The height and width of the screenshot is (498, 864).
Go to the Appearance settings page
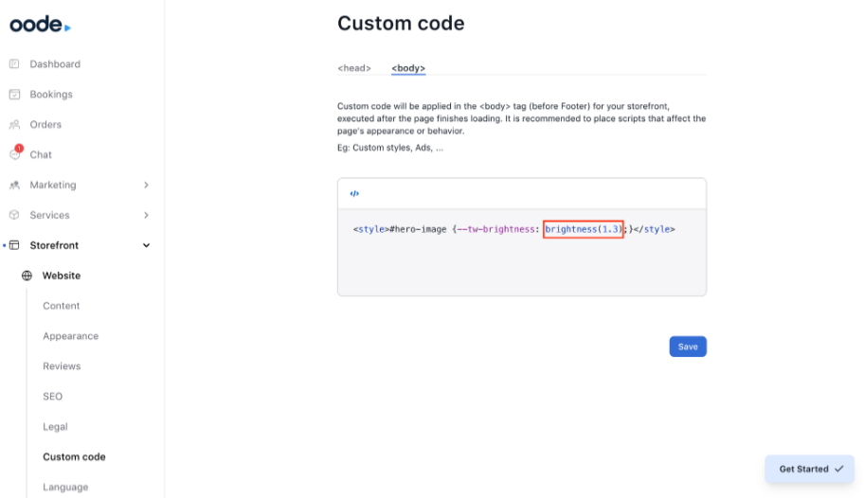pos(70,336)
